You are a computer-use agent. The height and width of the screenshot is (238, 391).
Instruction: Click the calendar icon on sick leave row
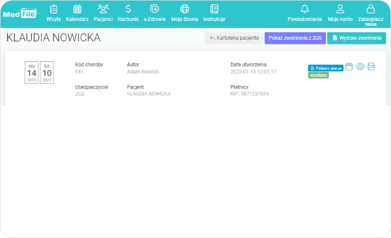(x=349, y=67)
